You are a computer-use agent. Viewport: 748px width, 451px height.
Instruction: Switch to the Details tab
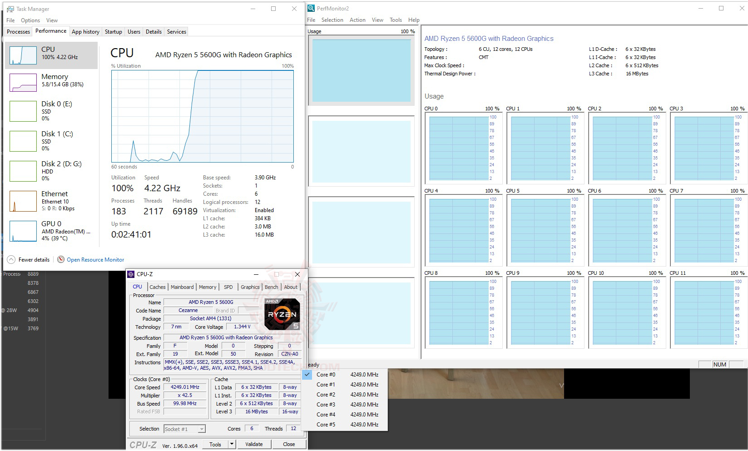[154, 32]
